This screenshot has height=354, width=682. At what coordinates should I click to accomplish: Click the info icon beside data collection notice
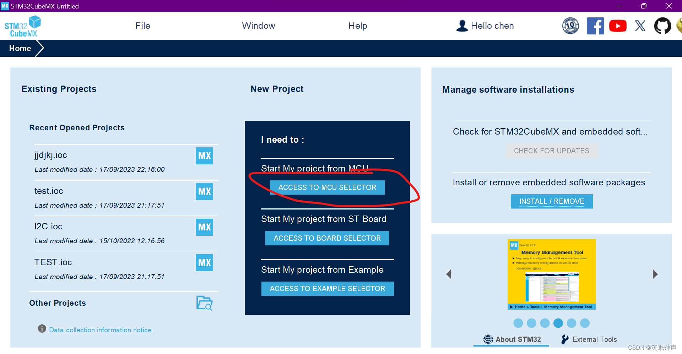click(42, 329)
